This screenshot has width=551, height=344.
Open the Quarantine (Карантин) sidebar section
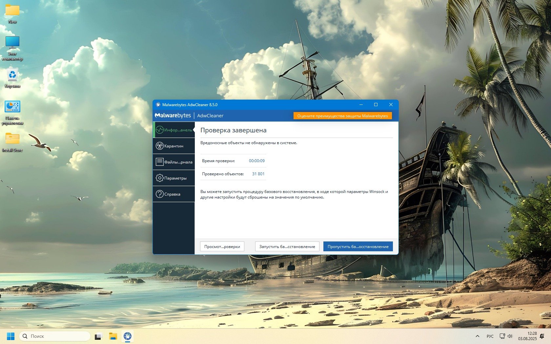tap(173, 146)
